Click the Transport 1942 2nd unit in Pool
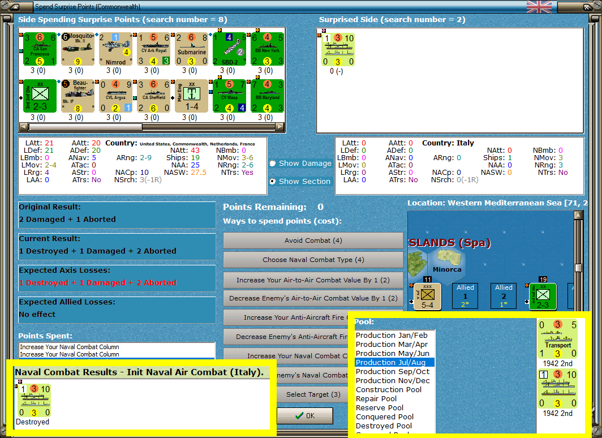The width and height of the screenshot is (602, 438). click(x=557, y=338)
